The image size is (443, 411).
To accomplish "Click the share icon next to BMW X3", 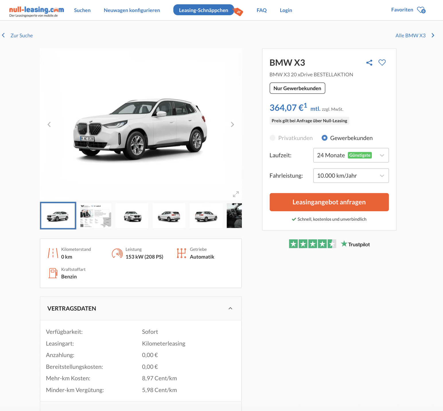I will click(x=369, y=63).
